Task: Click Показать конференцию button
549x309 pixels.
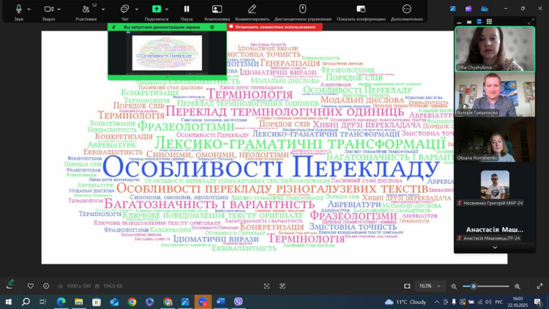Action: pos(361,9)
